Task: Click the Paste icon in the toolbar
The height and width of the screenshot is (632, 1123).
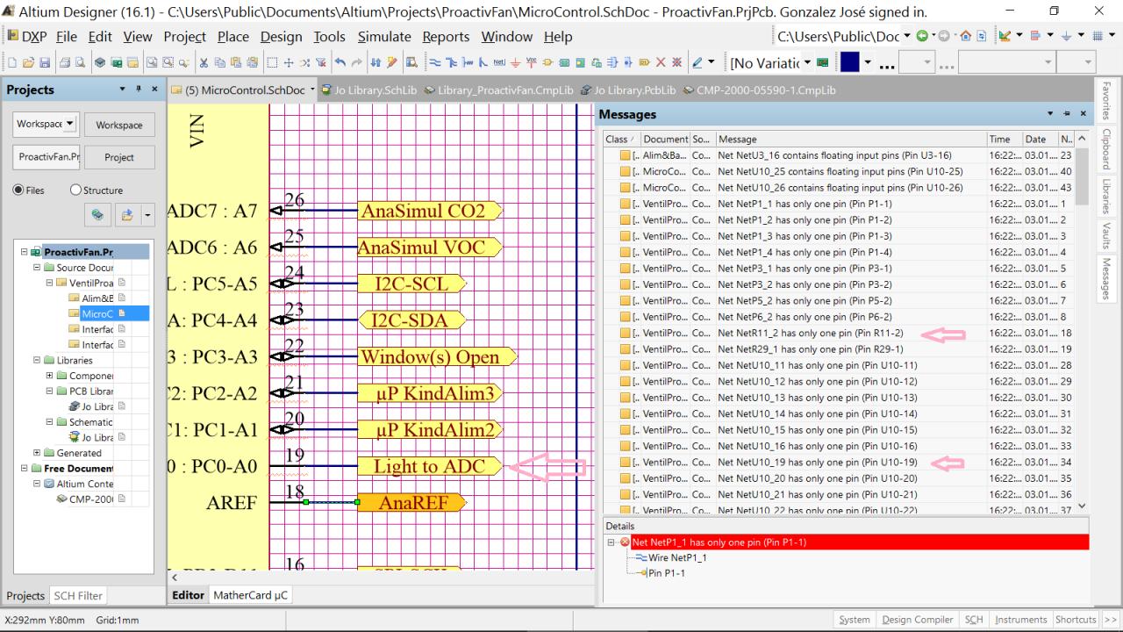Action: (235, 63)
